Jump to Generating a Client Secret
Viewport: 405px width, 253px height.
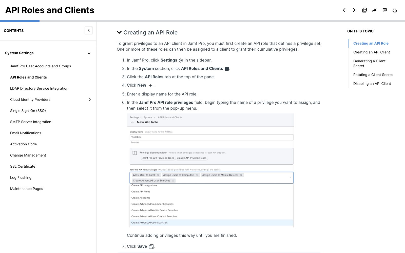tap(369, 63)
